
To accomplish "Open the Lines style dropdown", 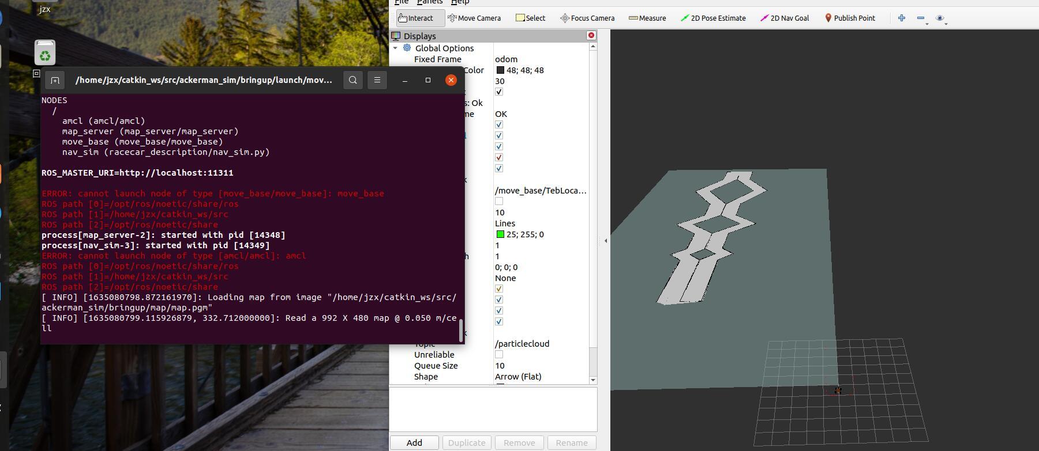I will click(x=541, y=223).
